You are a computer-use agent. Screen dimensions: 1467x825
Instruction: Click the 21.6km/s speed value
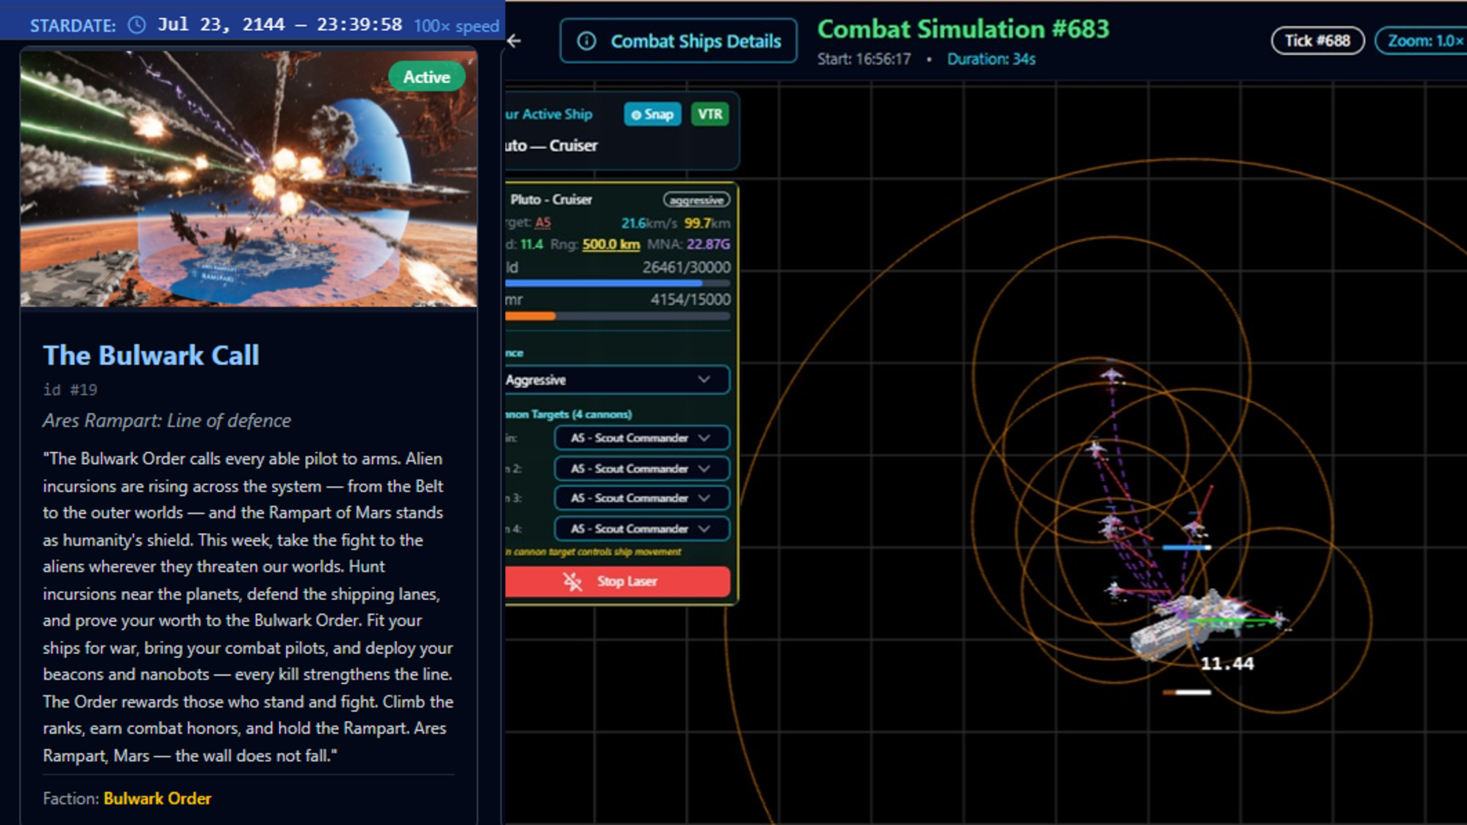[649, 223]
